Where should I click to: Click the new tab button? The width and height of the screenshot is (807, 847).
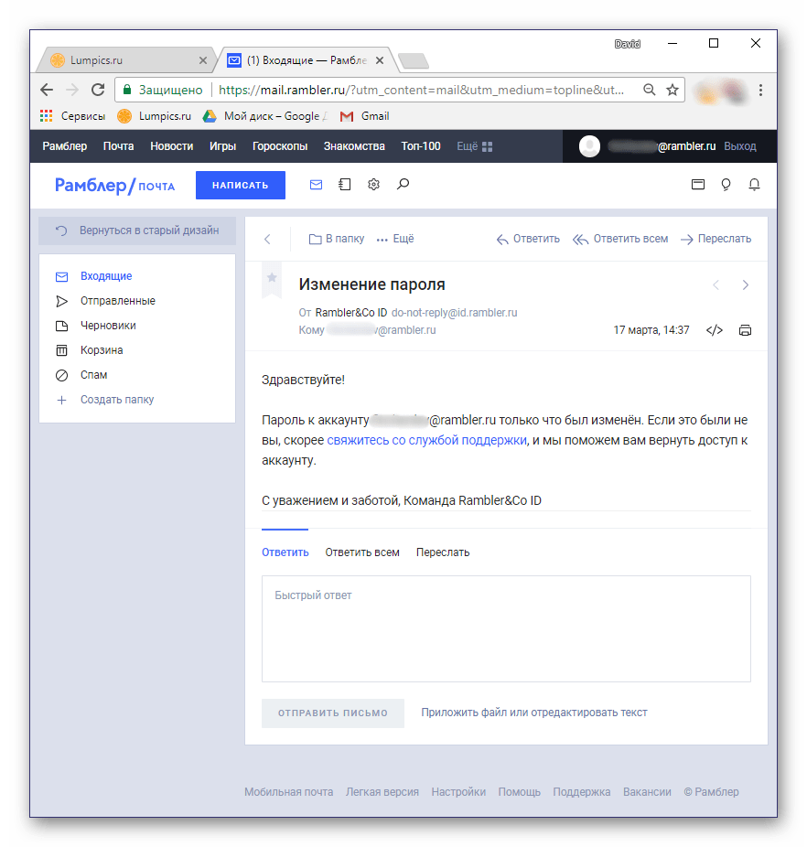(x=414, y=60)
